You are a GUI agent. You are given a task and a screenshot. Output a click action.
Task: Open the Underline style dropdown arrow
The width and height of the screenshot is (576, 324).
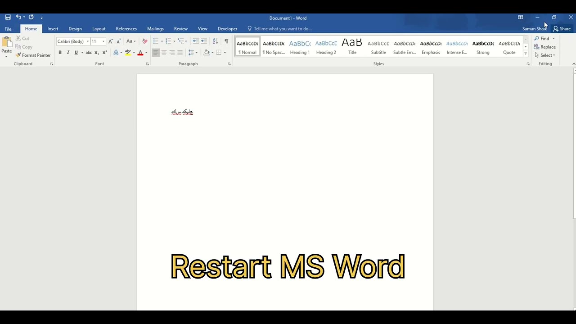point(82,53)
